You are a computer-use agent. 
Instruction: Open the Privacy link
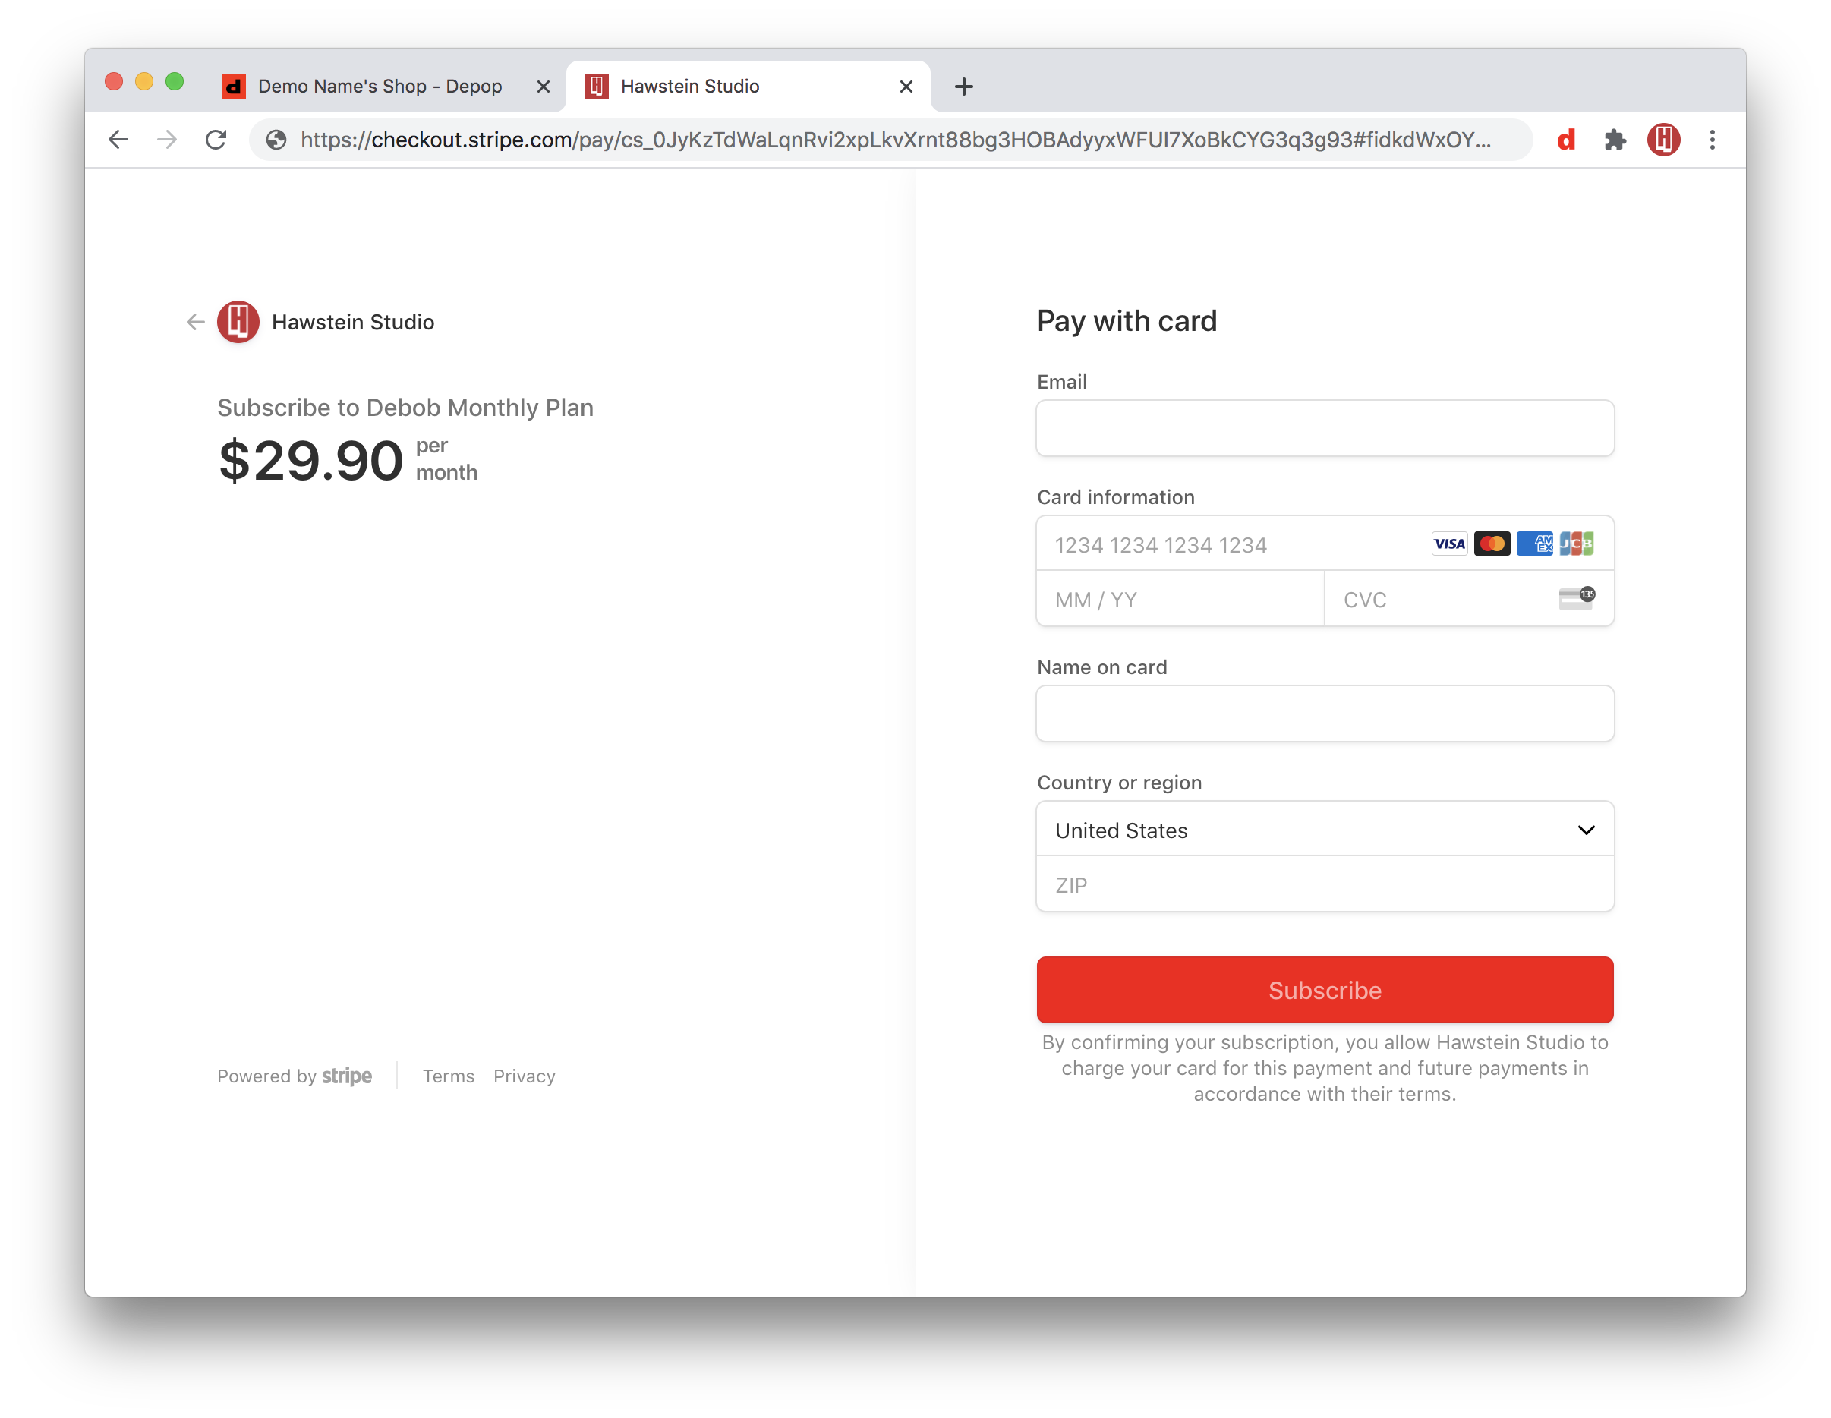[524, 1076]
